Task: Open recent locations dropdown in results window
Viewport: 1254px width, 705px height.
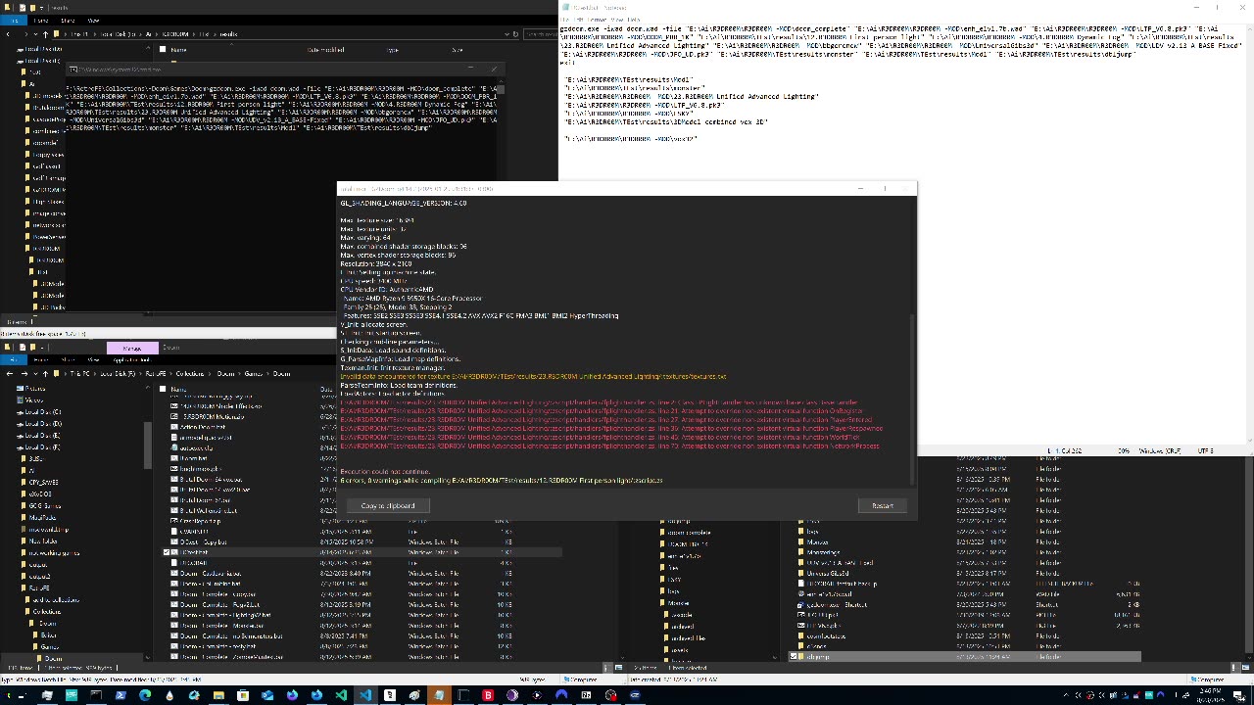Action: point(35,34)
